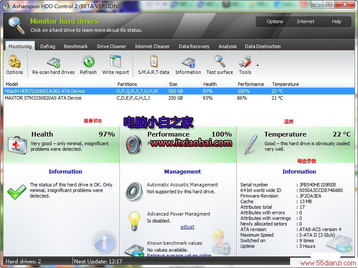Sort by Health column header
Screen dimensions: 358x268
[218, 84]
